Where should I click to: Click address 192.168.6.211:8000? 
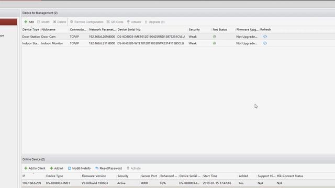pyautogui.click(x=102, y=43)
